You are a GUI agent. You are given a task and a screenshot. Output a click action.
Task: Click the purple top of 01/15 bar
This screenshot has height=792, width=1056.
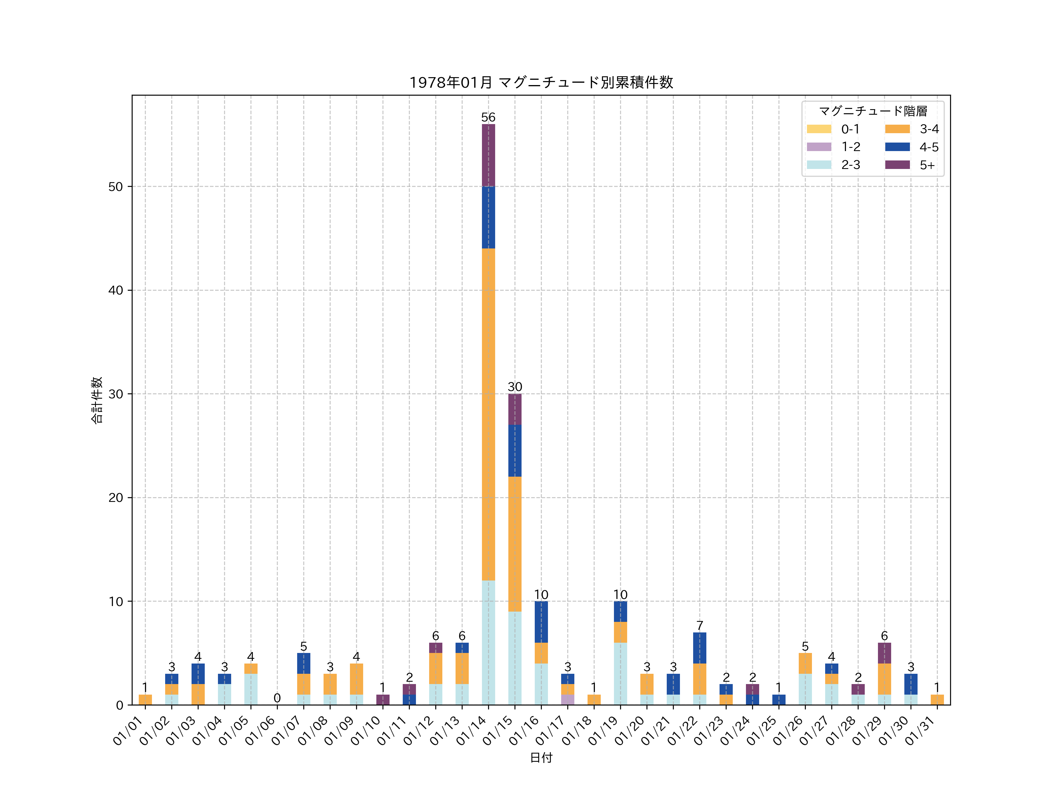point(515,409)
